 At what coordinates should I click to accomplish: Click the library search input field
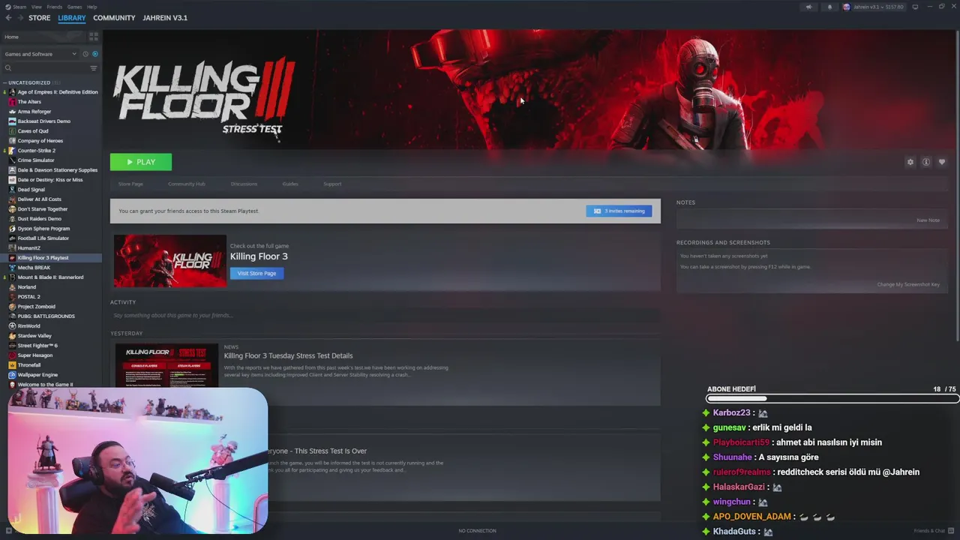50,68
